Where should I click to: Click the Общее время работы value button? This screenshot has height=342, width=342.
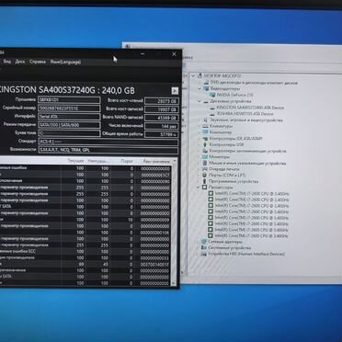[x=162, y=134]
